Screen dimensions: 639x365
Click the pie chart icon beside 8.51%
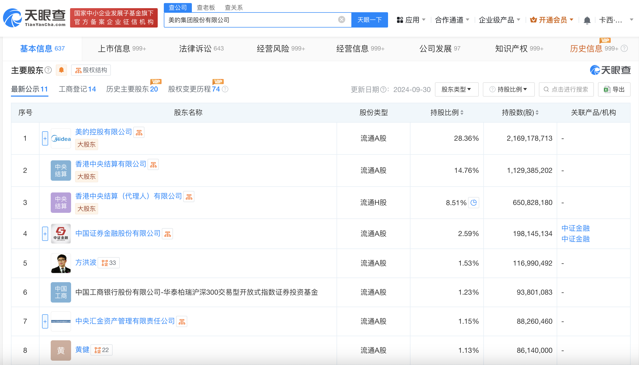(x=474, y=203)
